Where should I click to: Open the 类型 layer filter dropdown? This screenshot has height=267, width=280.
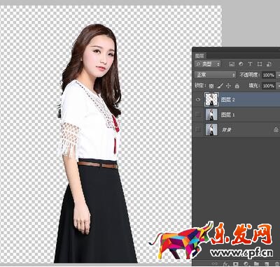click(207, 64)
